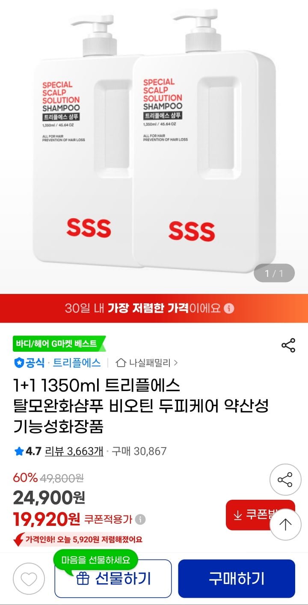Screen dimensions: 308x605
Task: Tap info icon next to 쿠폰적용가
Action: point(140,519)
